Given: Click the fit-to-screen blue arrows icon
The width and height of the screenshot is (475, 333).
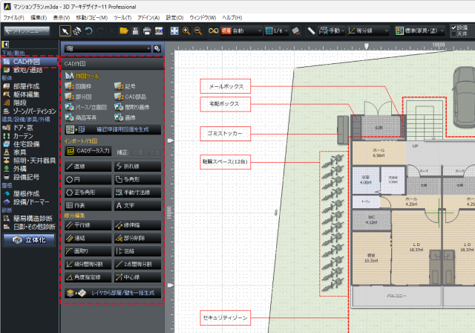Looking at the screenshot, I should [174, 31].
